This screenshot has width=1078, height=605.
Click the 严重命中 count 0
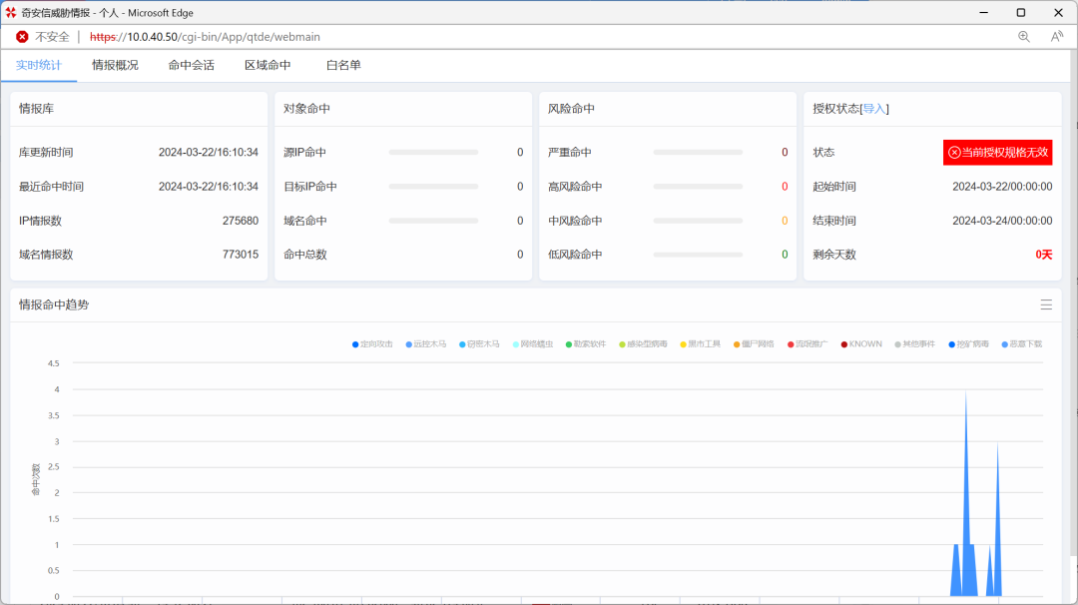(785, 152)
